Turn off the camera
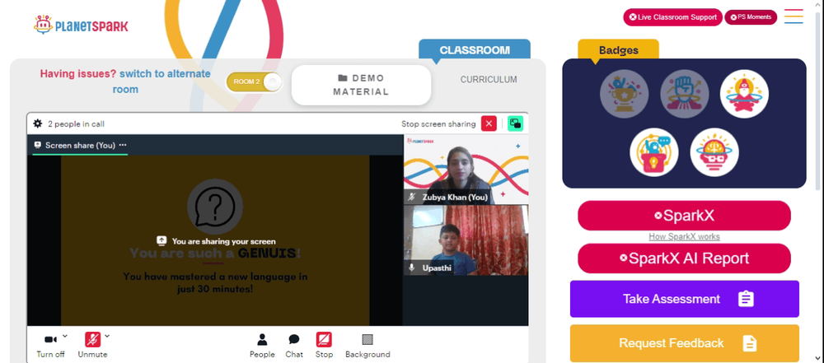 coord(50,345)
